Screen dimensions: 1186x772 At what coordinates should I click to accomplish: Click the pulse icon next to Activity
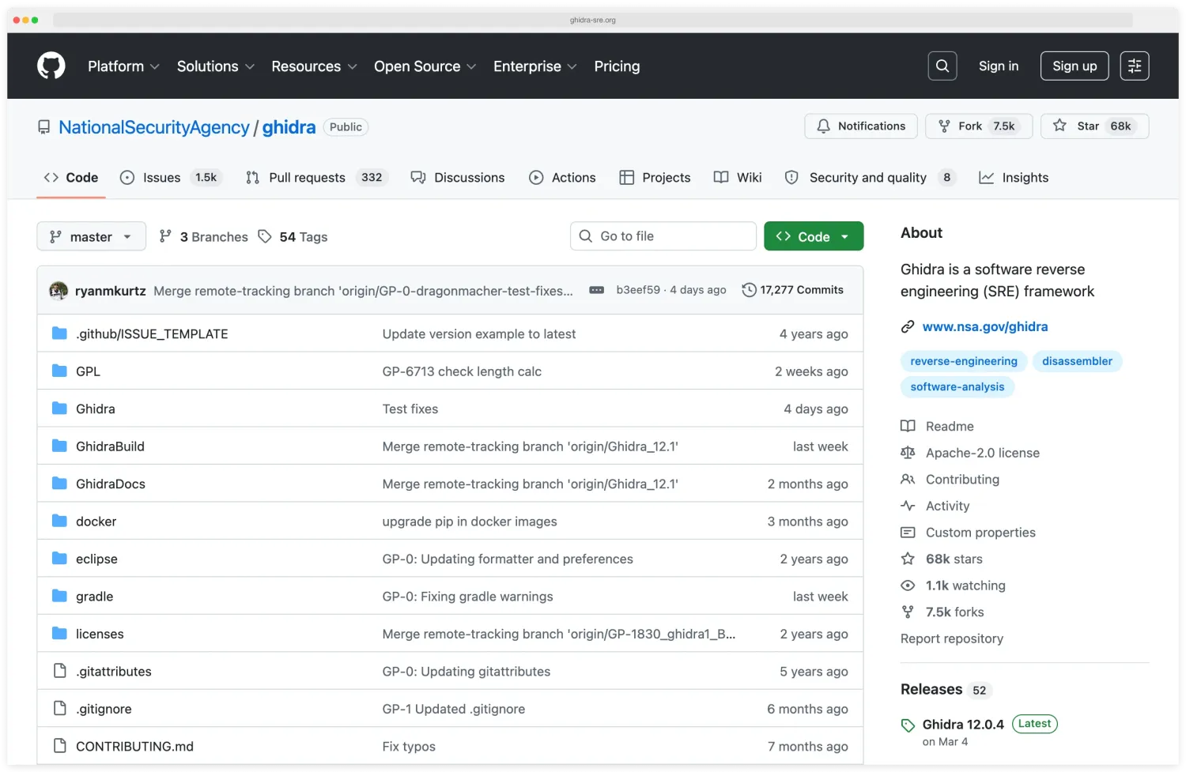pos(908,506)
